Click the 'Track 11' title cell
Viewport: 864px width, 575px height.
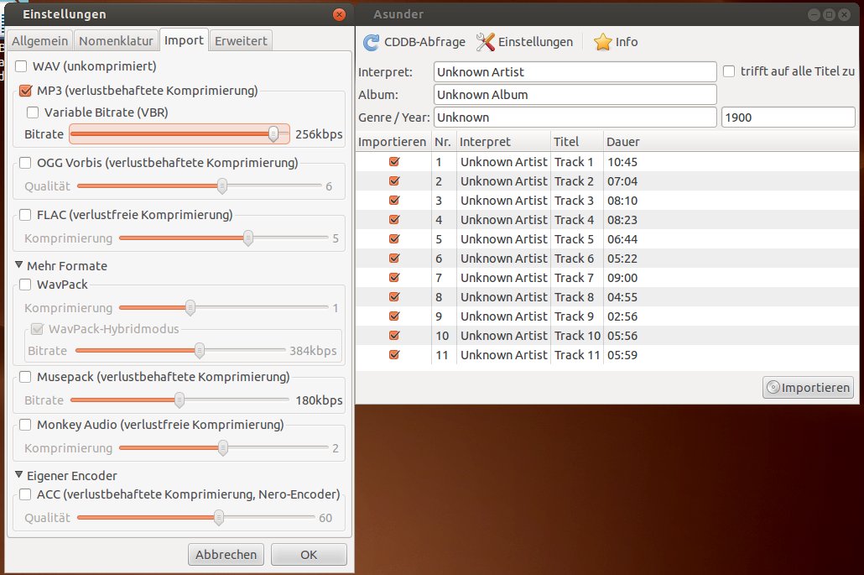pyautogui.click(x=577, y=354)
